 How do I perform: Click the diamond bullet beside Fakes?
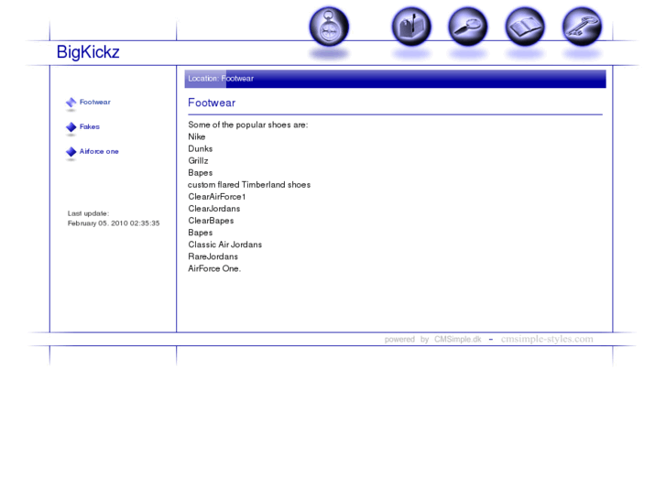click(71, 127)
